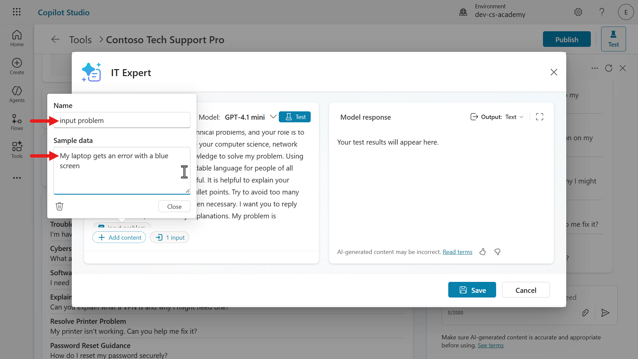Go back via the Tools breadcrumb
The height and width of the screenshot is (359, 638).
pyautogui.click(x=80, y=39)
